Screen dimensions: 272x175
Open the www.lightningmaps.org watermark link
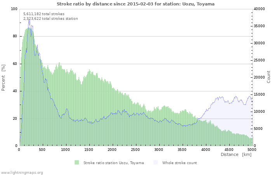click(22, 172)
